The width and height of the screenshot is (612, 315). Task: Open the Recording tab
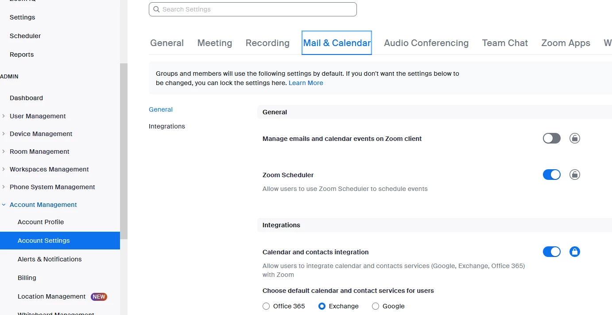click(267, 43)
